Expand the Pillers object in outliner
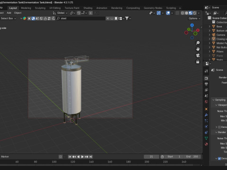Viewport: 227px width, 170px height. [x=210, y=51]
